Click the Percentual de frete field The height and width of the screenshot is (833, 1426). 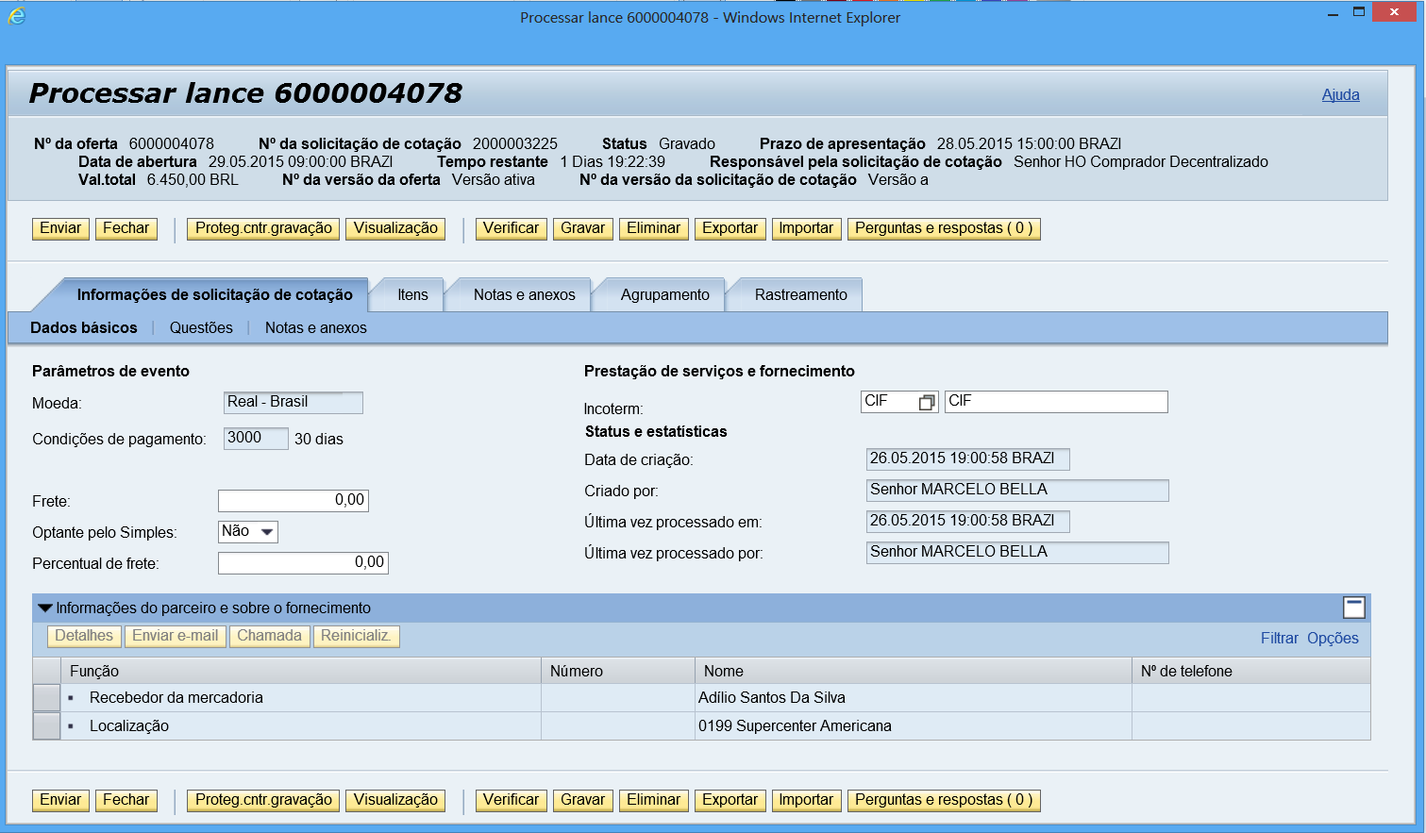(303, 563)
